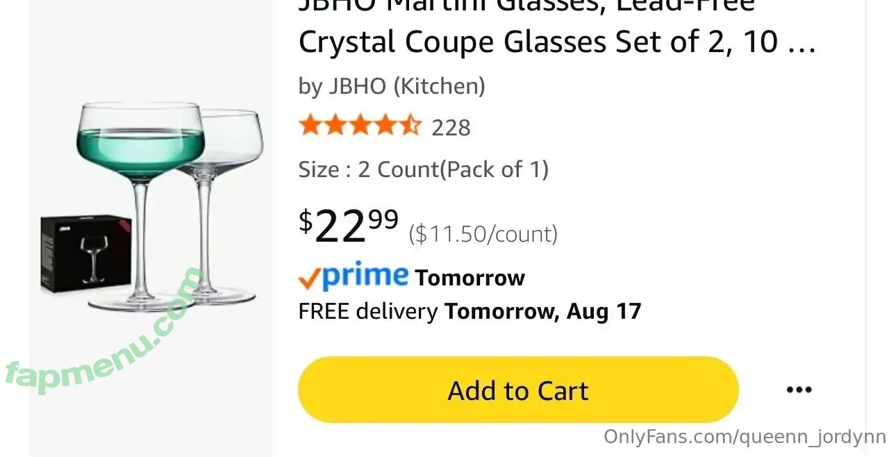Click the black product box picture
Viewport: 896px width, 457px height.
tap(85, 251)
